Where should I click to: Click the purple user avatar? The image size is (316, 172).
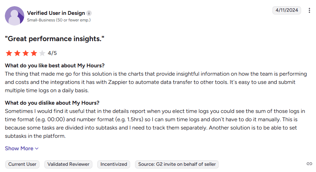pyautogui.click(x=15, y=16)
